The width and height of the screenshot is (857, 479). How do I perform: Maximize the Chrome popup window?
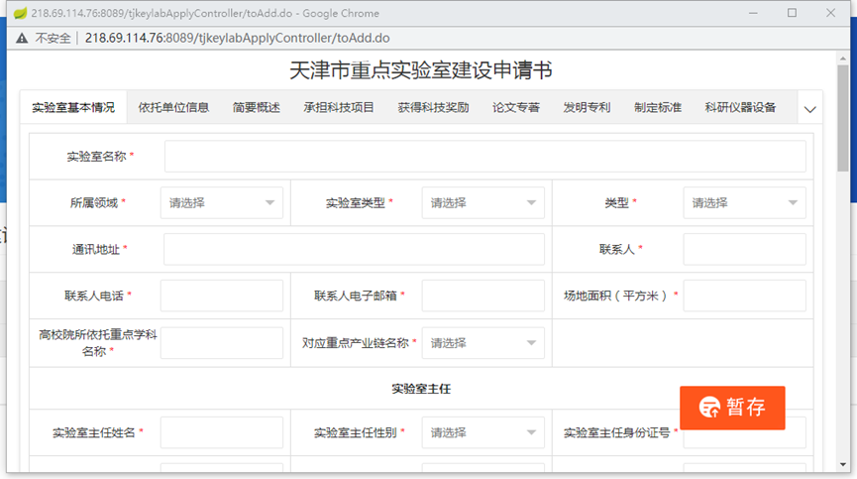tap(792, 13)
